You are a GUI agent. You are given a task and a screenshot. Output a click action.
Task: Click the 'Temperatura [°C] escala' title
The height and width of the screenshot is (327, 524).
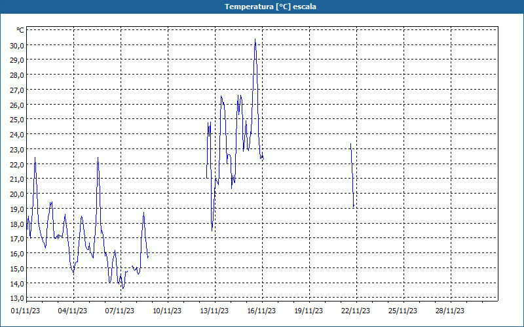pyautogui.click(x=271, y=7)
